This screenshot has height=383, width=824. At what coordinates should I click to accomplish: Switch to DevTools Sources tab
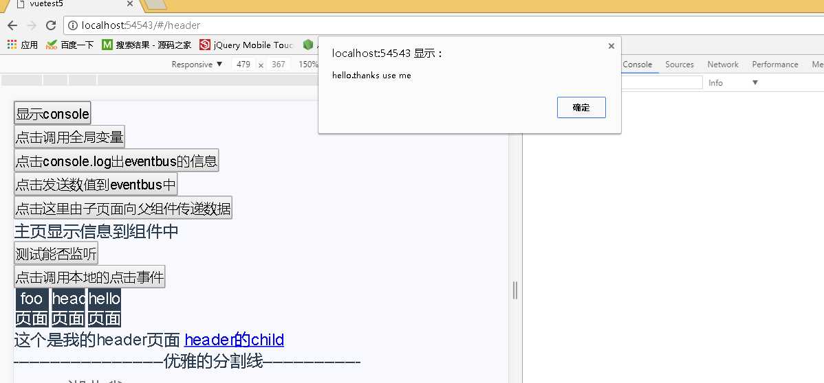[x=680, y=65]
